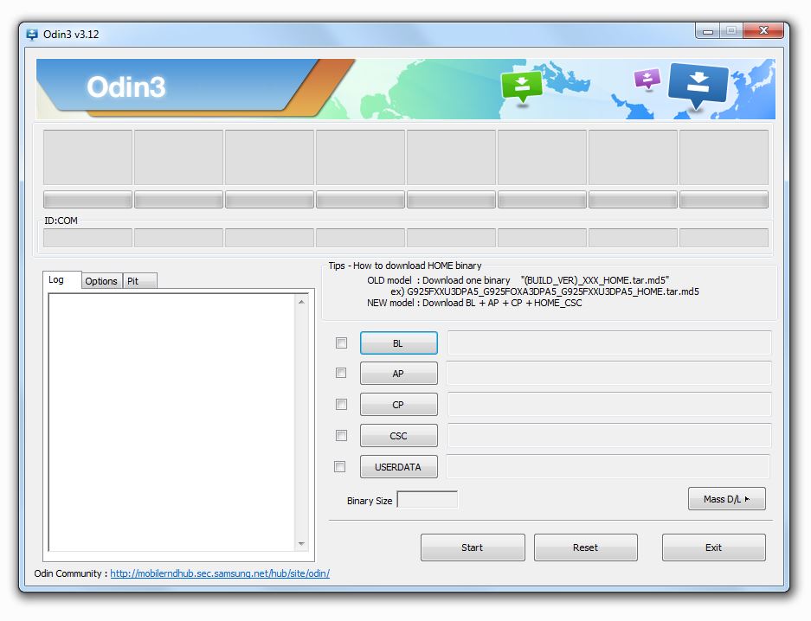Enable the CP checkbox
This screenshot has width=811, height=621.
341,404
